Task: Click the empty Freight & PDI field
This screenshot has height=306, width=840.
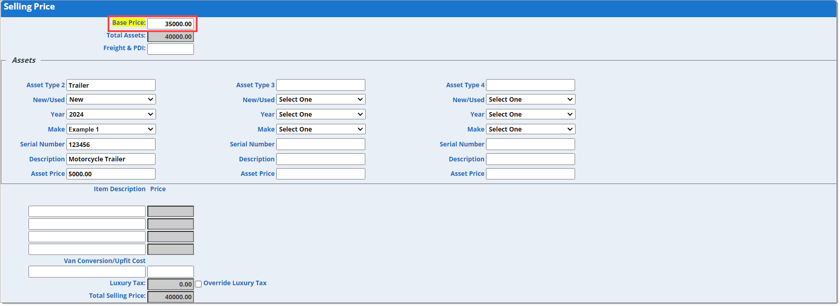Action: 171,49
